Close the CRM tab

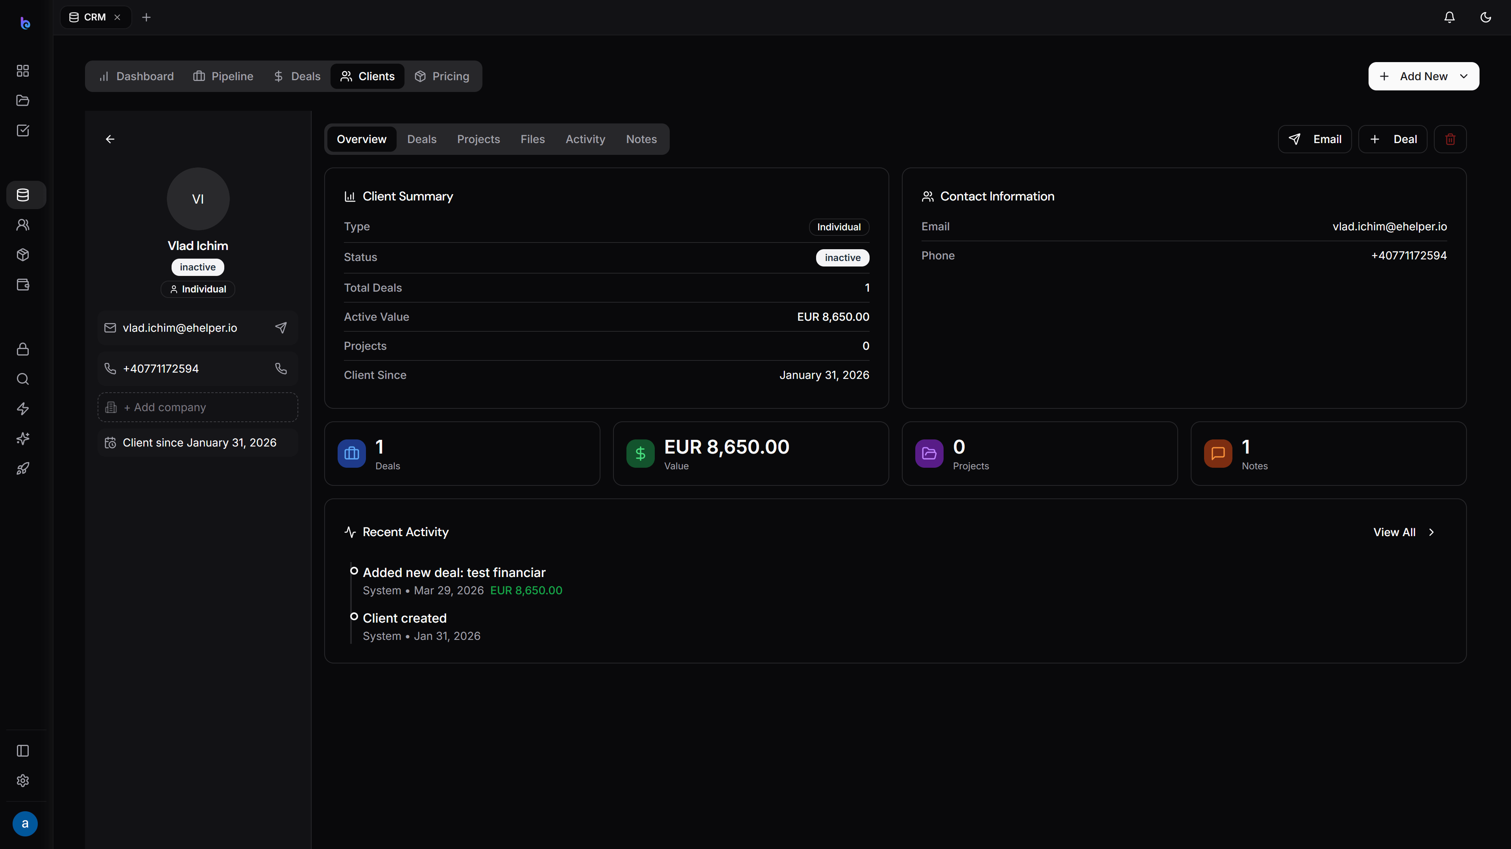[x=117, y=18]
